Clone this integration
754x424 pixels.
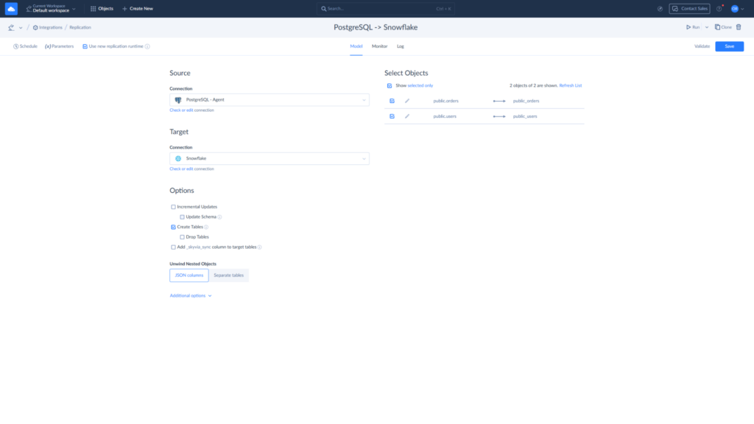[723, 27]
